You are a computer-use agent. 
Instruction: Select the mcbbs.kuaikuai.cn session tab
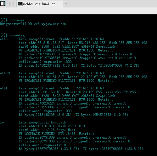pos(40,4)
